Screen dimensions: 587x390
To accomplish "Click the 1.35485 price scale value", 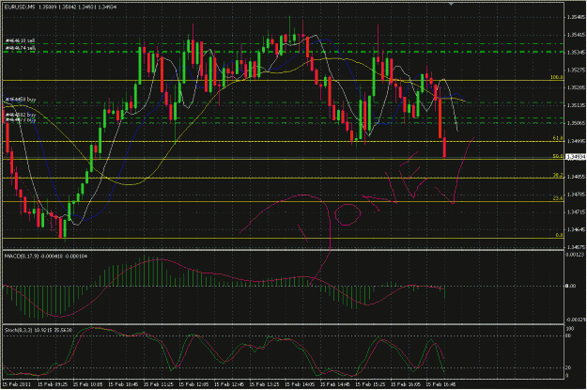I will 576,17.
